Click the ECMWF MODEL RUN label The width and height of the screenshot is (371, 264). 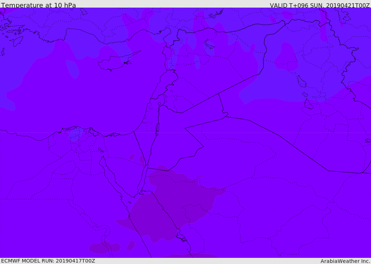[48, 261]
